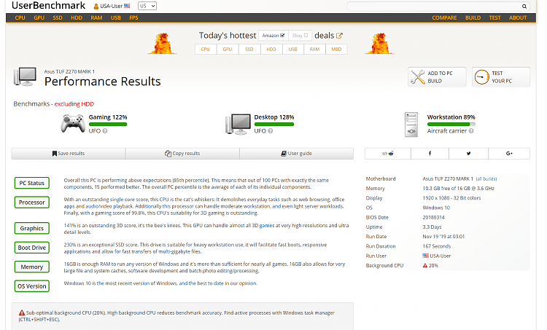Open the US country dropdown
Screen dimensions: 547x330
tap(147, 6)
